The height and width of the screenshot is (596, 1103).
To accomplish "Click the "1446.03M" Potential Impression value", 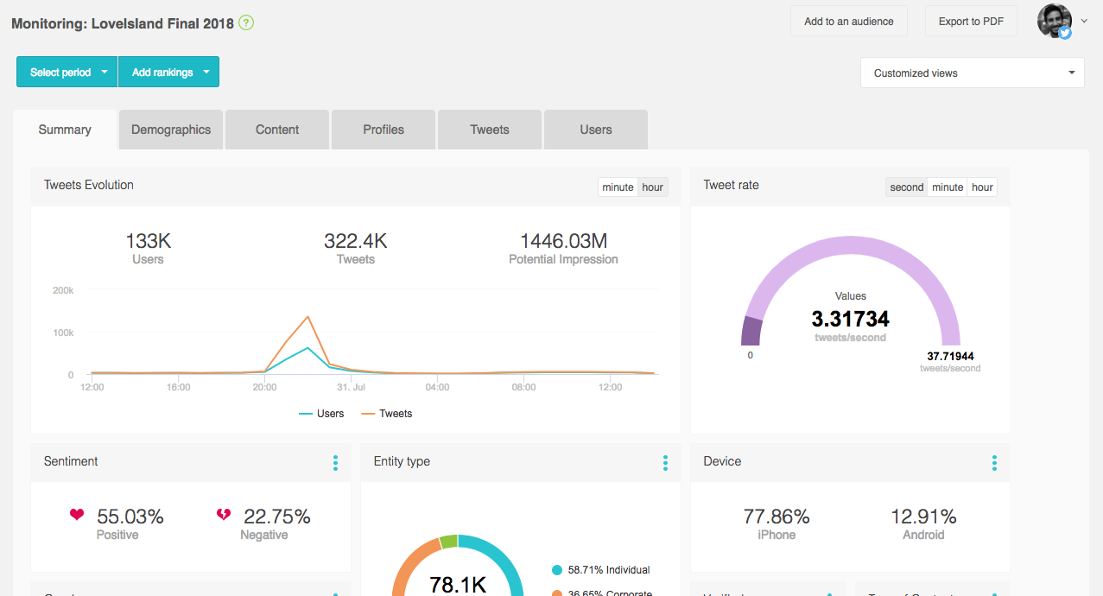I will pos(563,241).
